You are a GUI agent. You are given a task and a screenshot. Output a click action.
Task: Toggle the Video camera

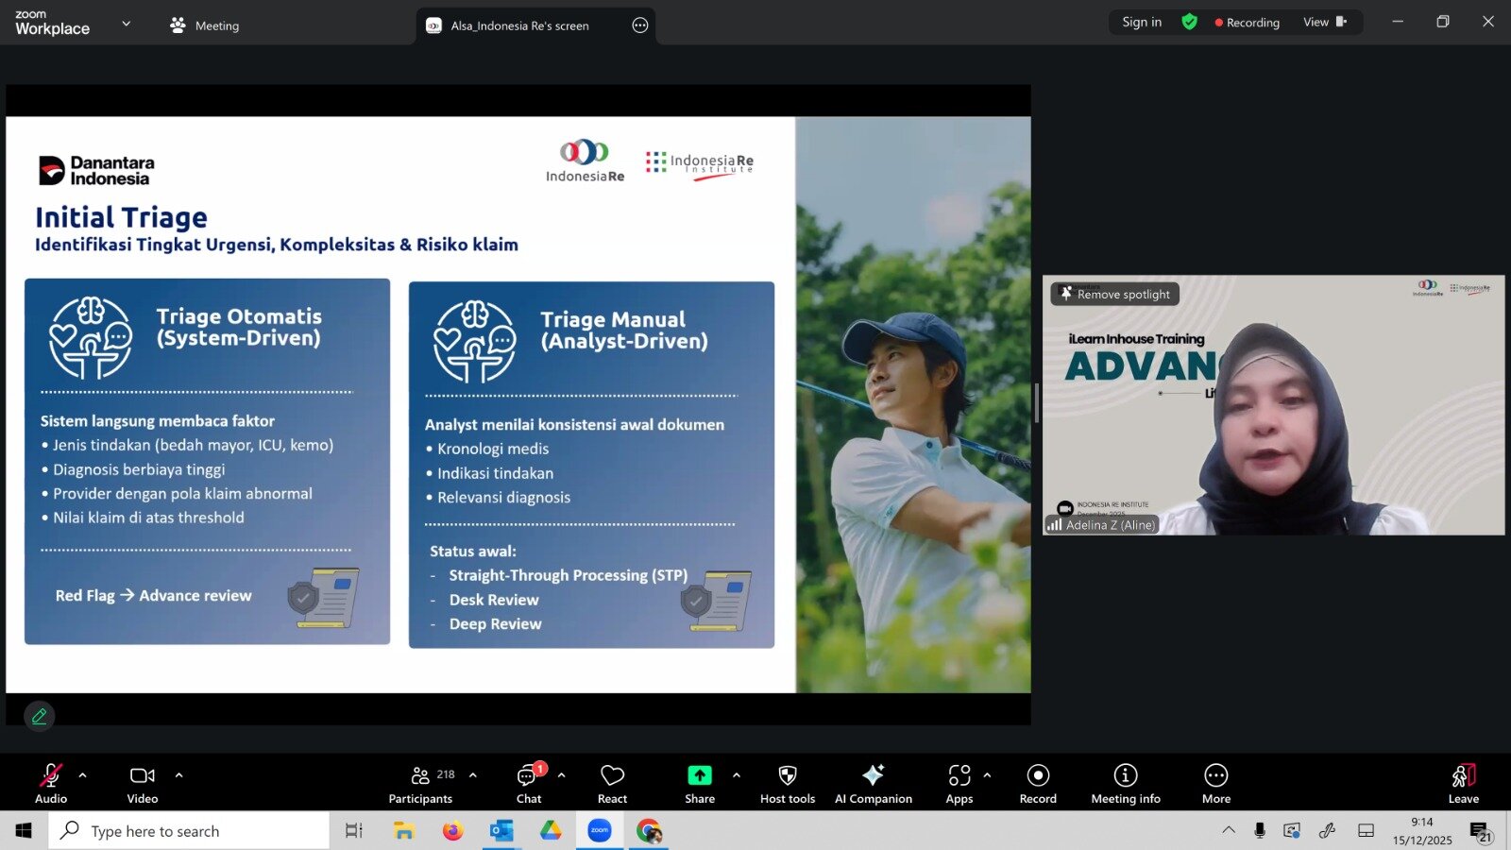tap(143, 783)
